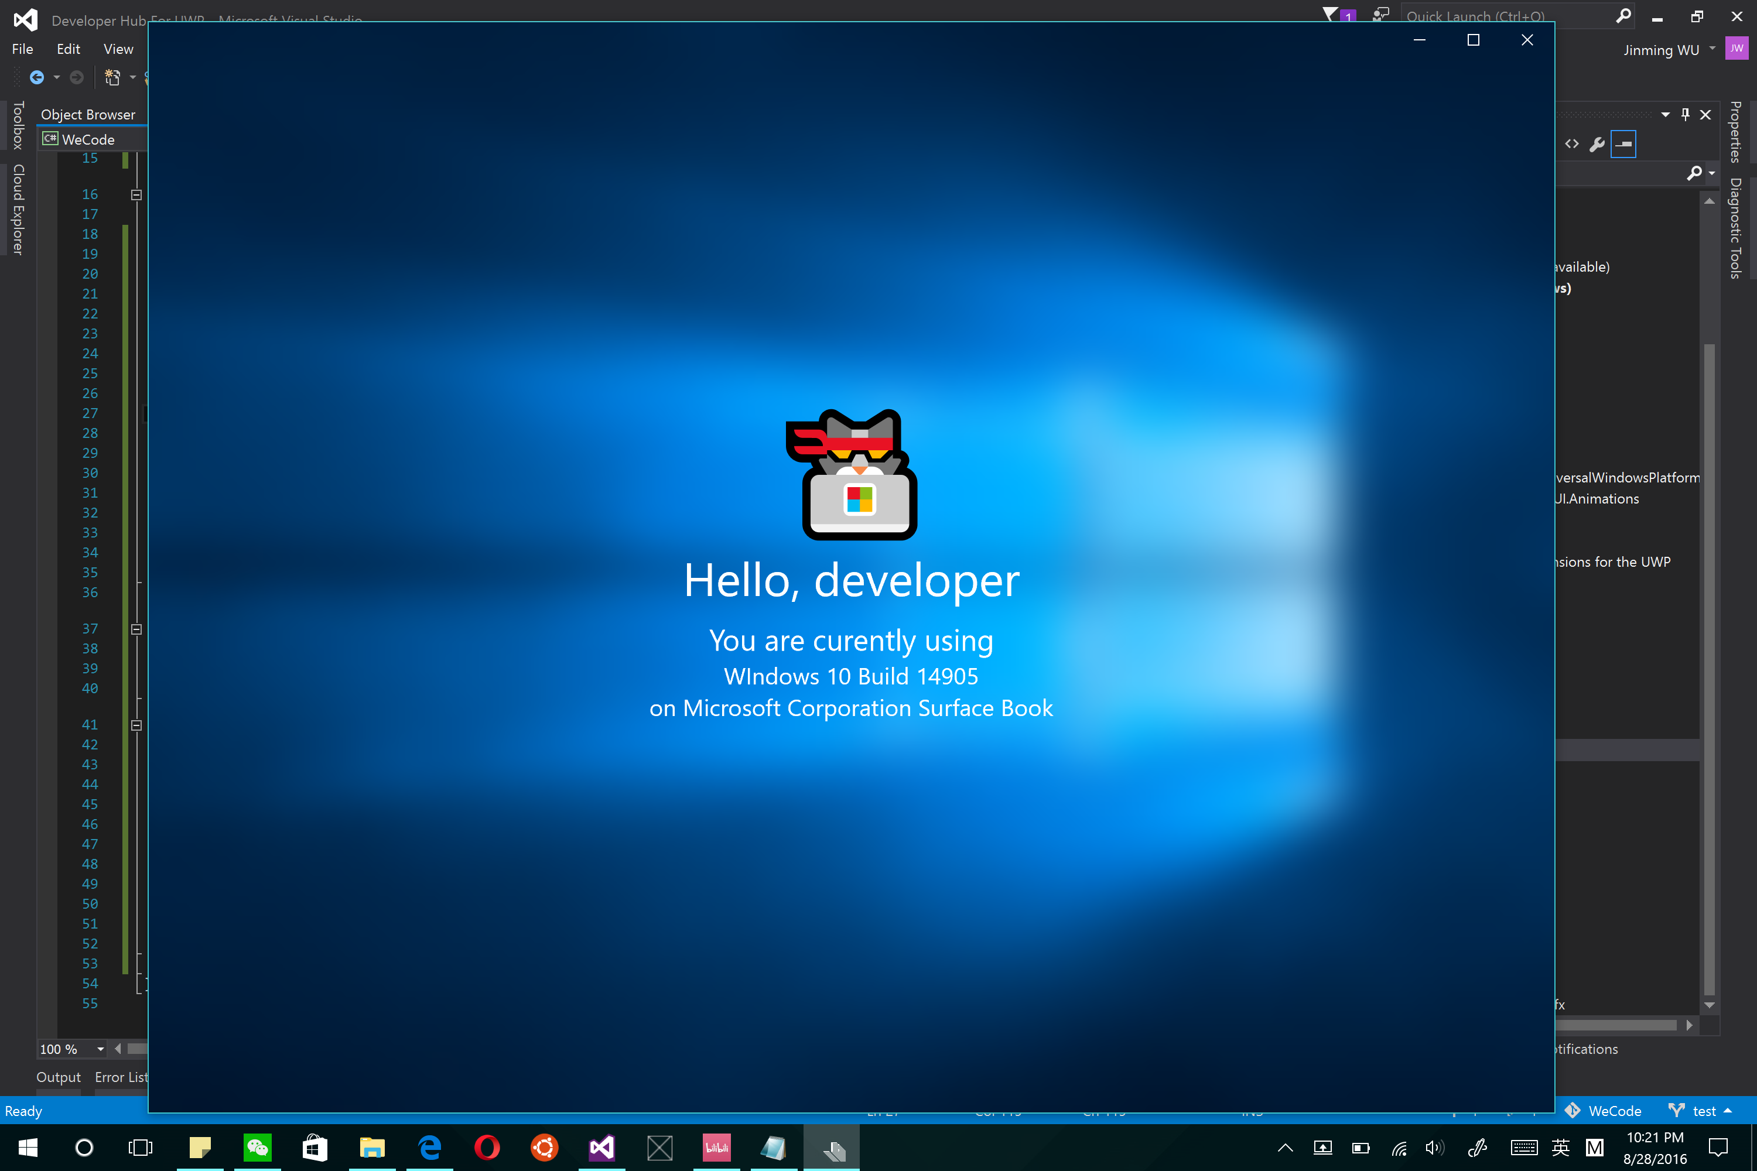
Task: Open the side panel window position dropdown
Action: tap(1665, 114)
